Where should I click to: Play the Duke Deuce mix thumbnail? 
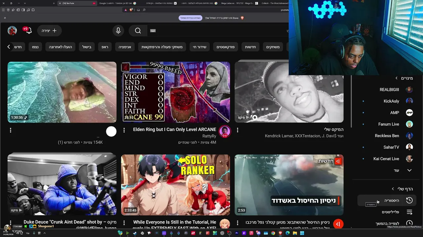tap(62, 185)
